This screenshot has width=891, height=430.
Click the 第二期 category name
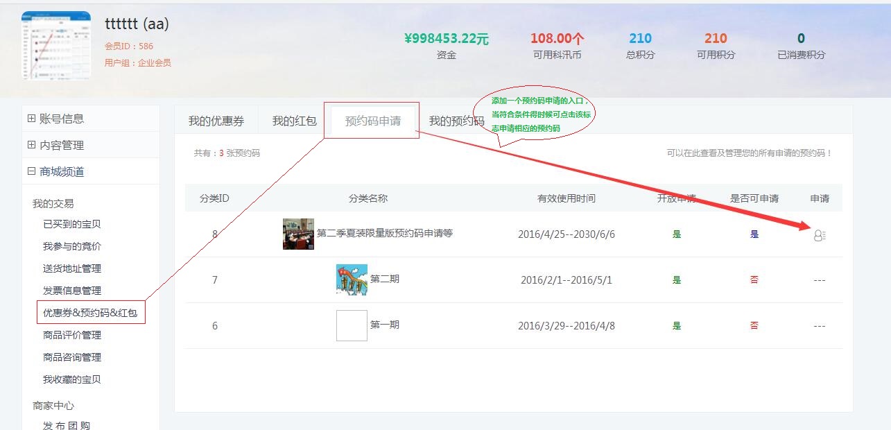point(385,279)
